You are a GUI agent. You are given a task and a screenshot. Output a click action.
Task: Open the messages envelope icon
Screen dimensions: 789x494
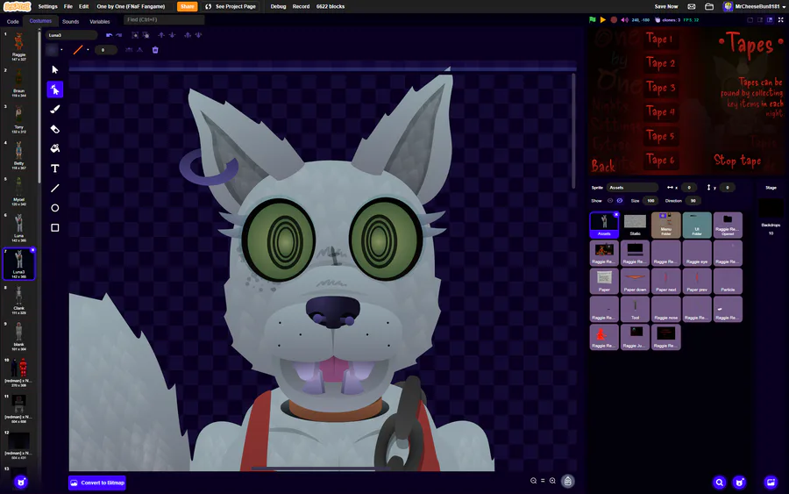point(692,6)
